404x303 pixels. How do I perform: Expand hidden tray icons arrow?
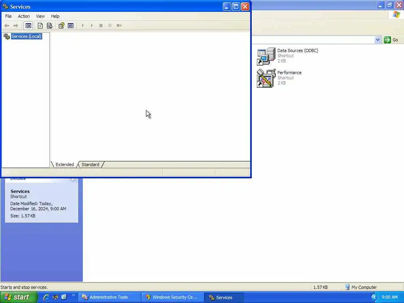pyautogui.click(x=374, y=297)
